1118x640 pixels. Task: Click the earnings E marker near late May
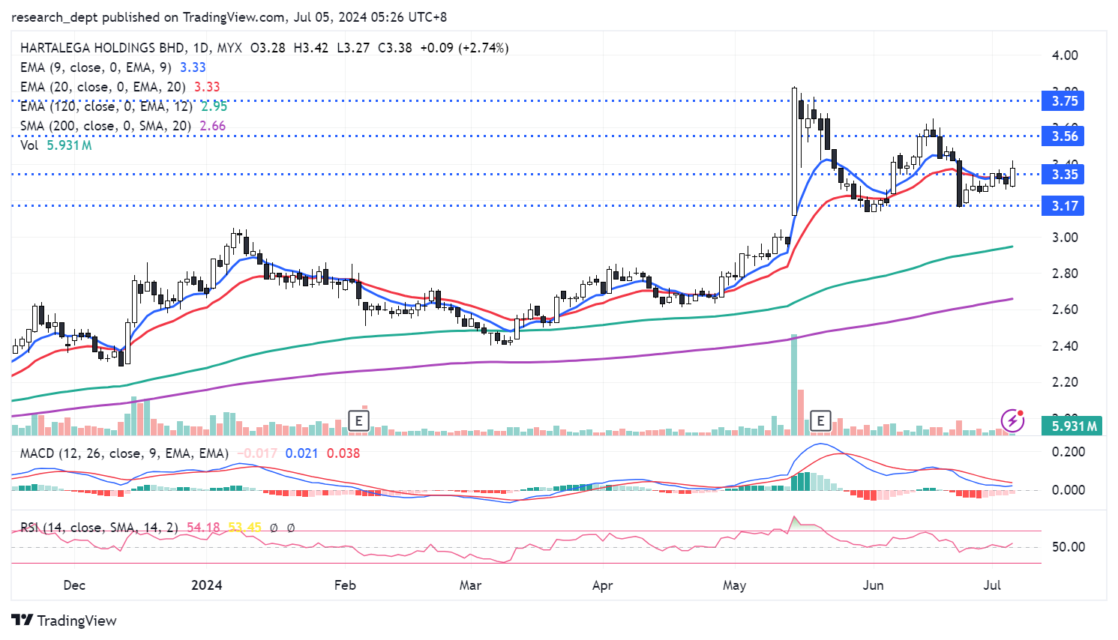click(x=821, y=421)
